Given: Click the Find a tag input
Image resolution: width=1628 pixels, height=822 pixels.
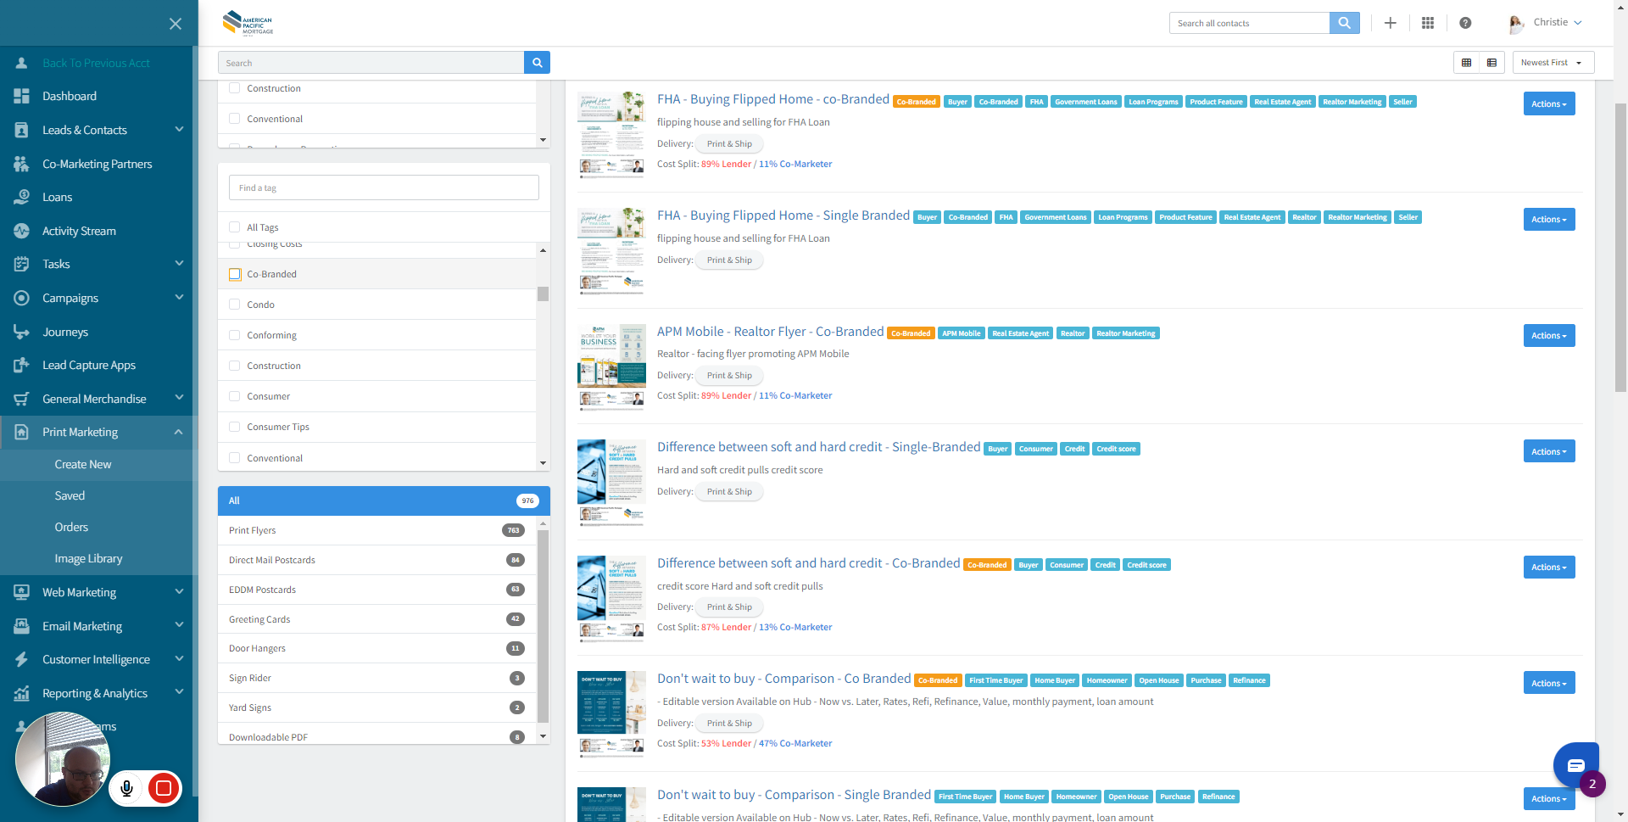Looking at the screenshot, I should [383, 187].
